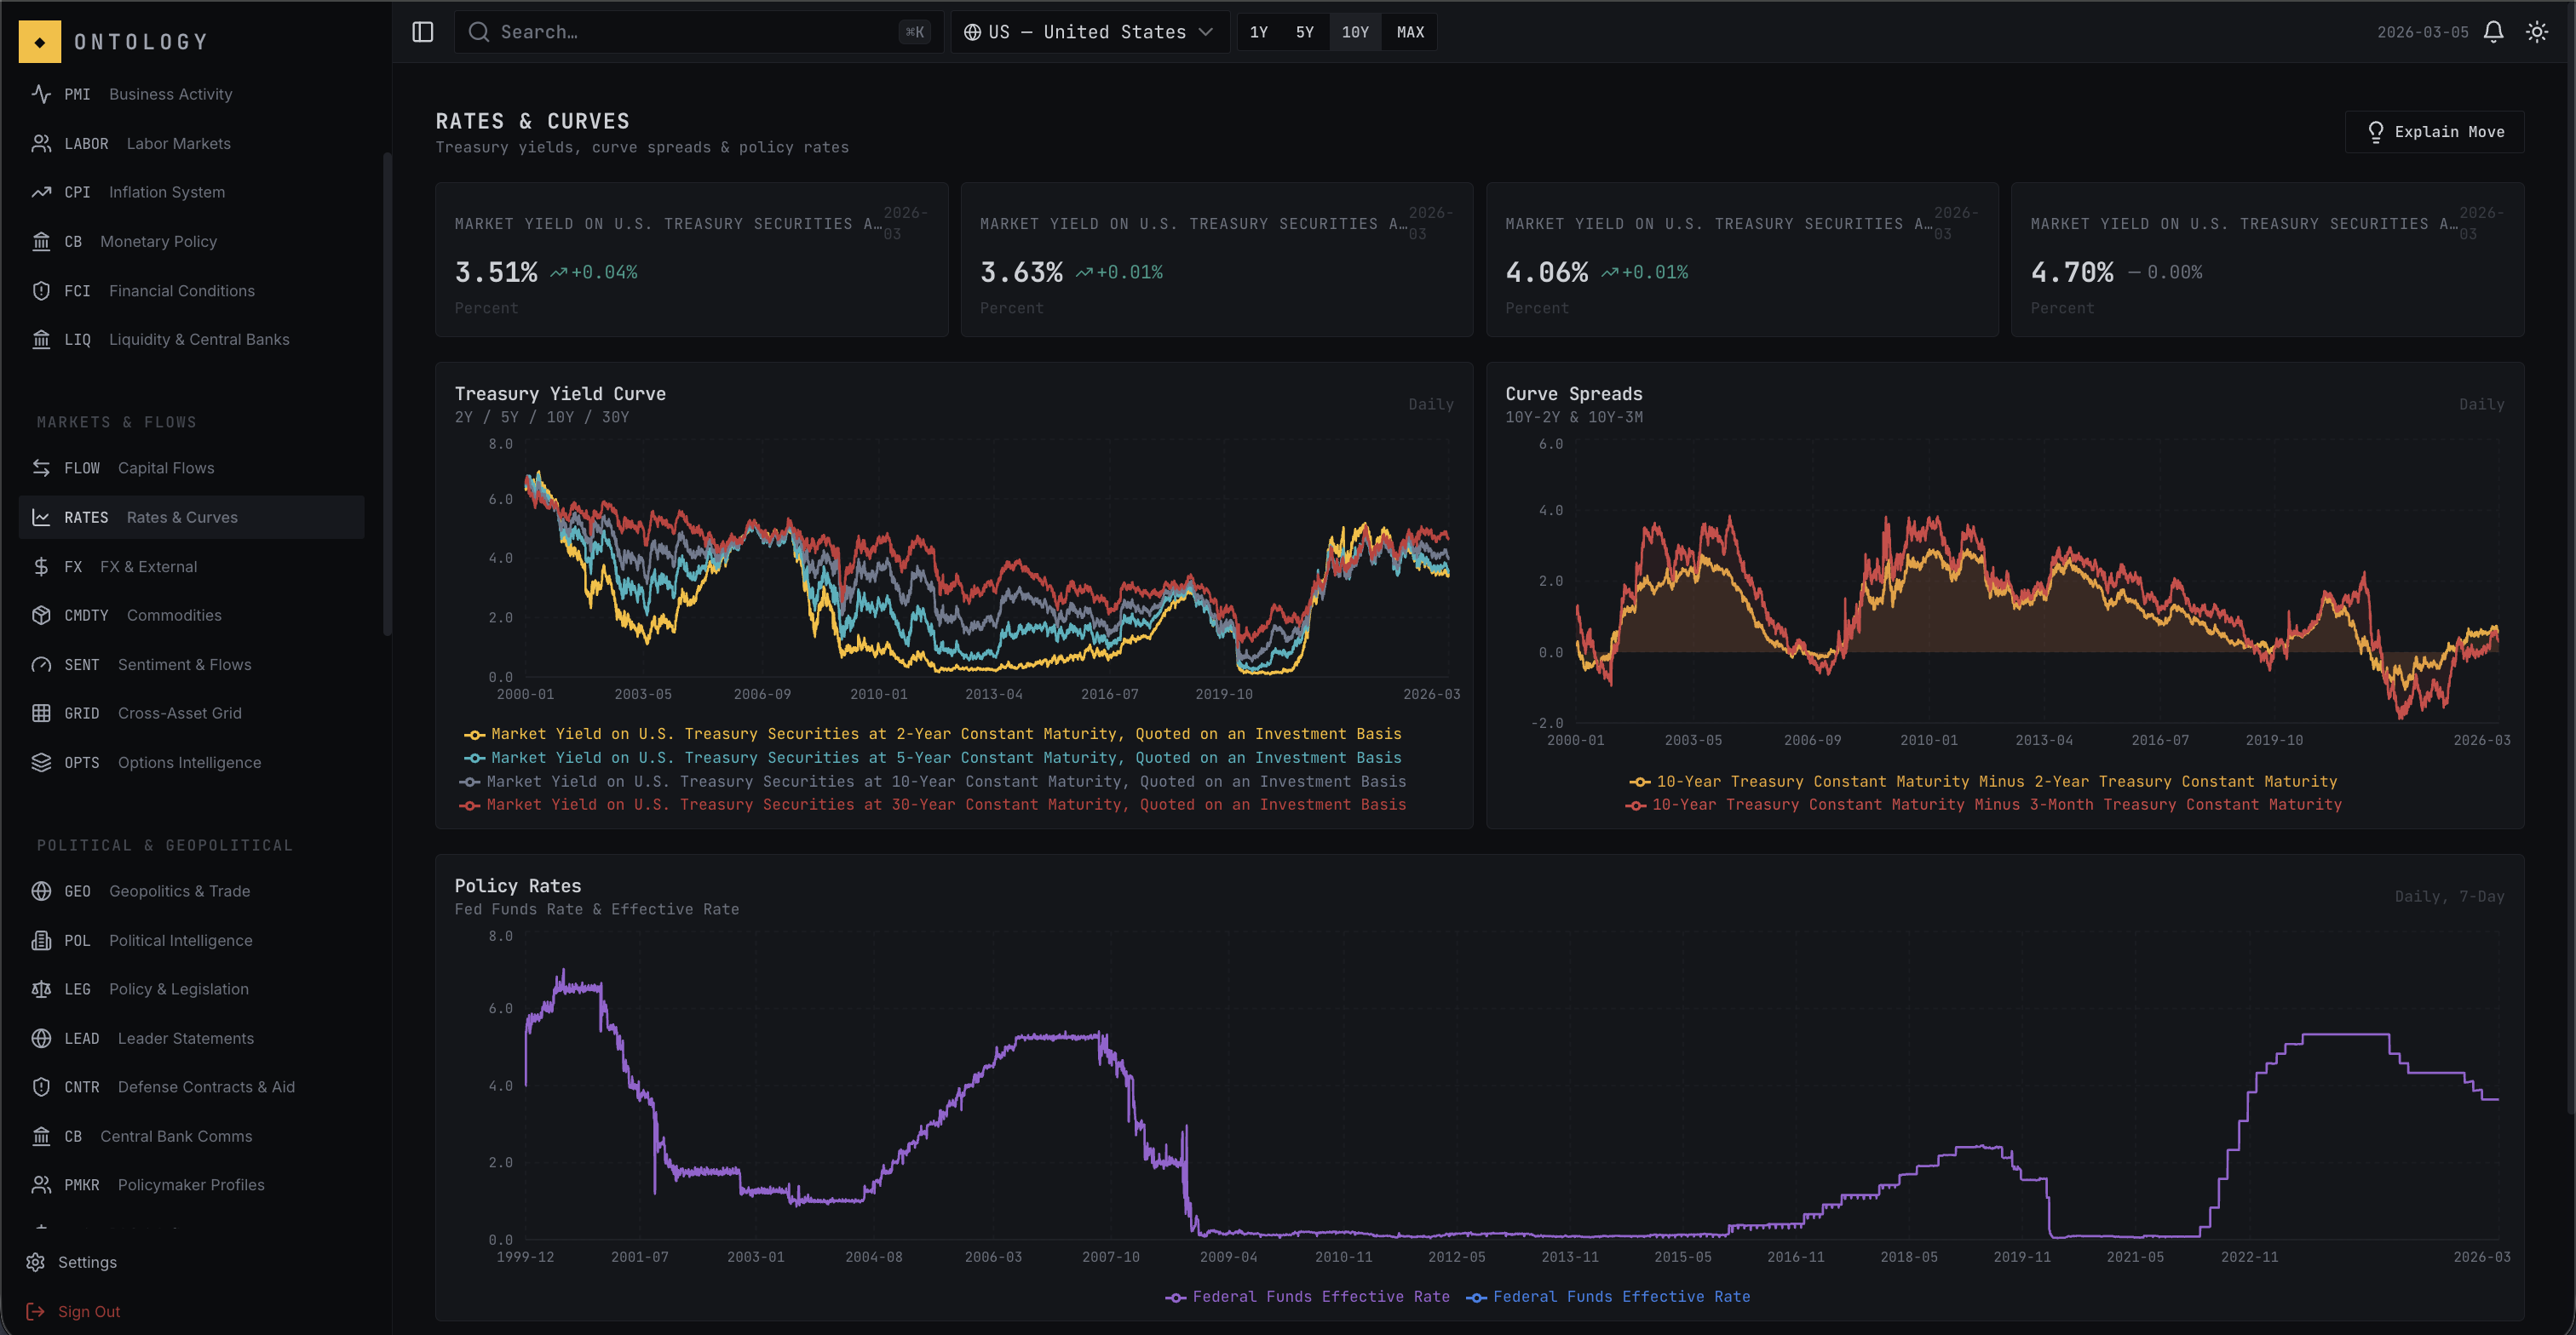The image size is (2576, 1335).
Task: Open the US — United States country dropdown
Action: [1089, 31]
